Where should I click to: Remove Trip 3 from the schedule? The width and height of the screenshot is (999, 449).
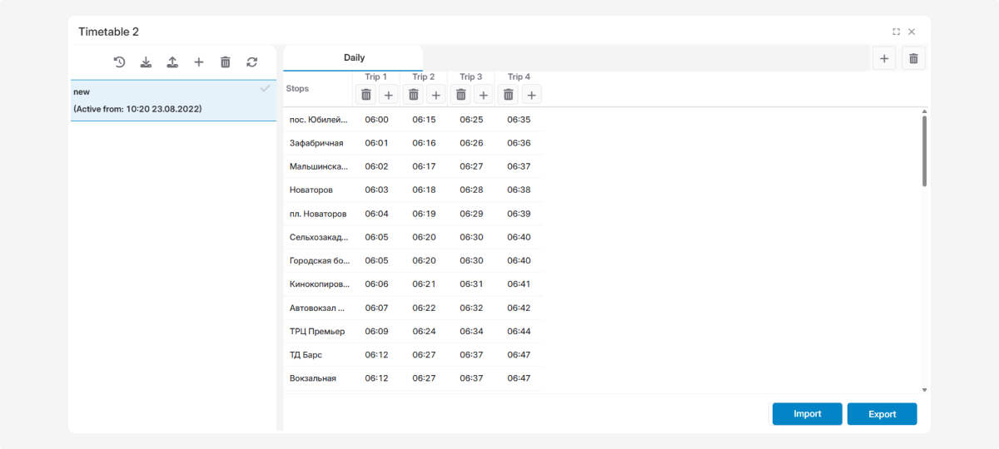point(460,95)
